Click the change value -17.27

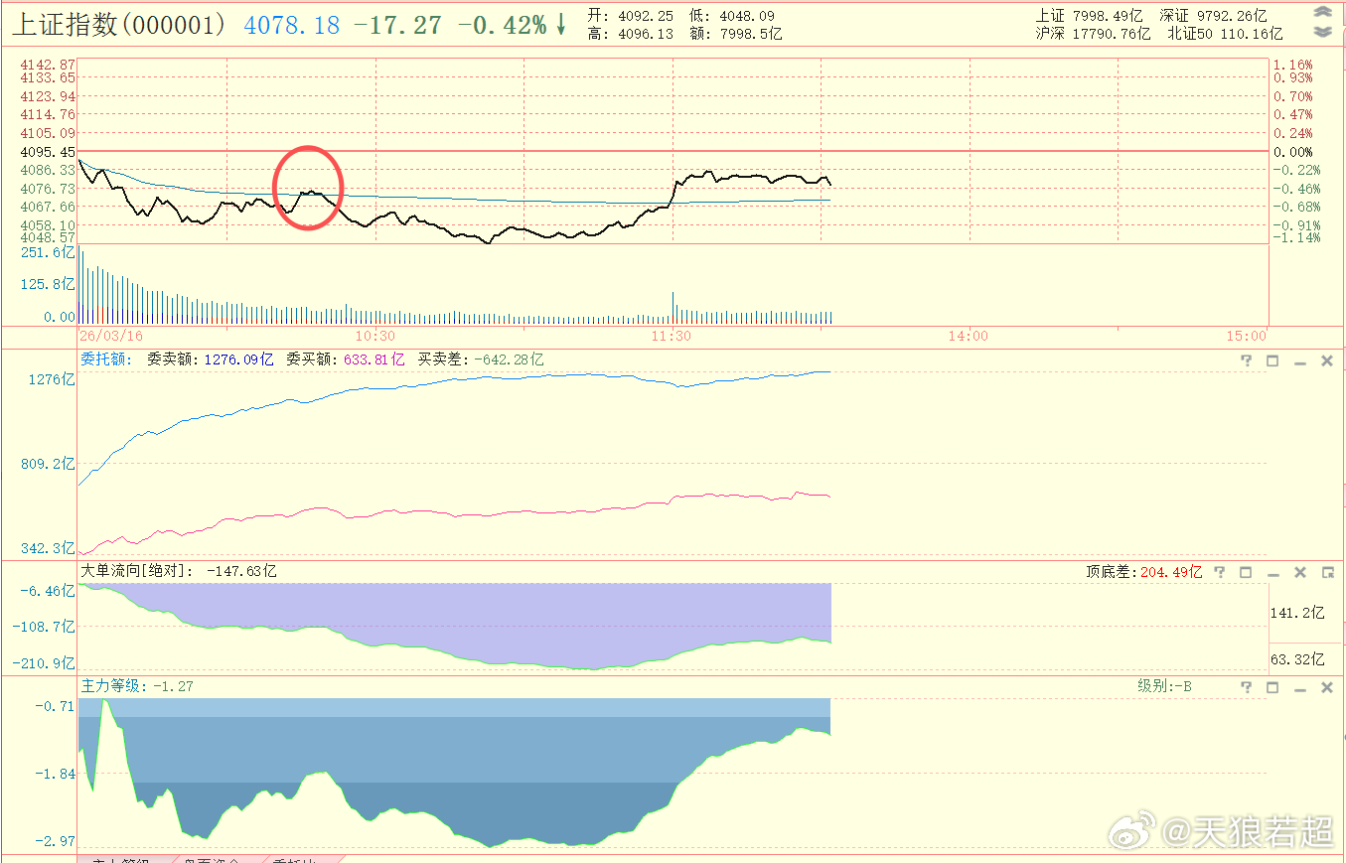[x=398, y=25]
